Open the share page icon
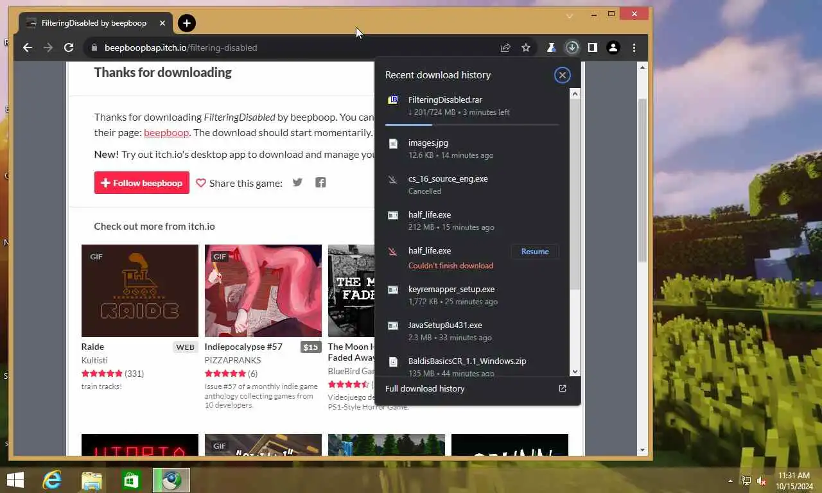Image resolution: width=822 pixels, height=493 pixels. (x=505, y=48)
